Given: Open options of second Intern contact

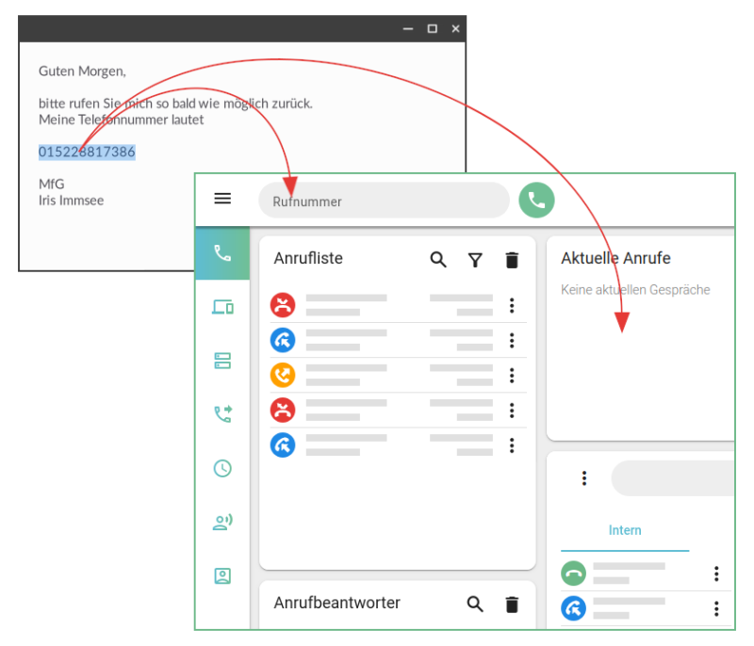Looking at the screenshot, I should (716, 608).
